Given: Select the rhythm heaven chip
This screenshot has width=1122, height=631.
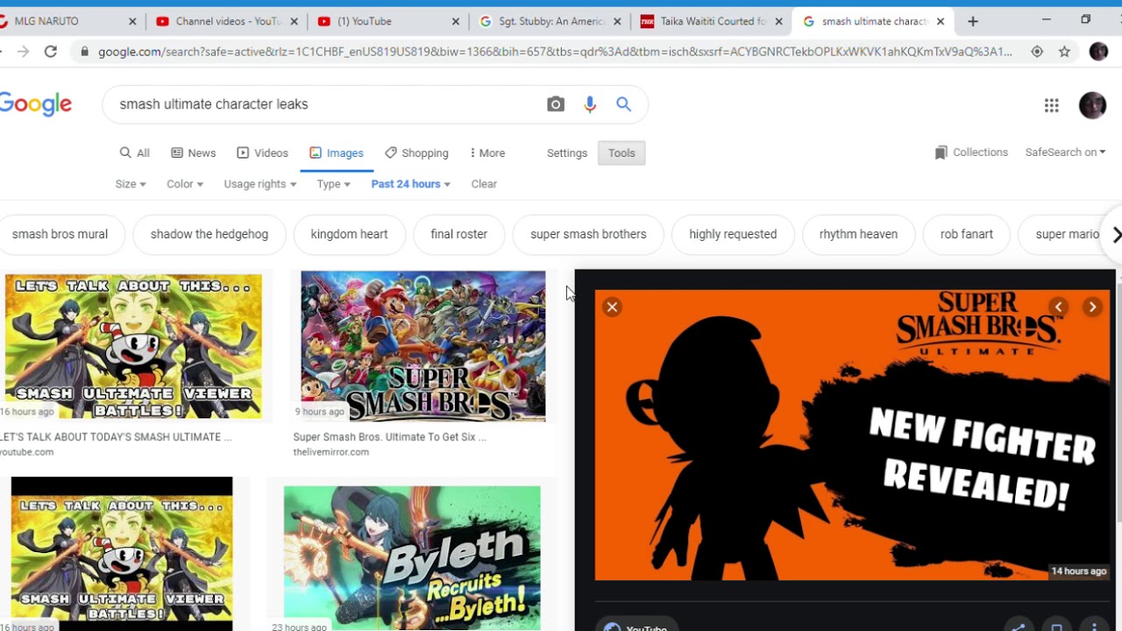Looking at the screenshot, I should pos(858,234).
